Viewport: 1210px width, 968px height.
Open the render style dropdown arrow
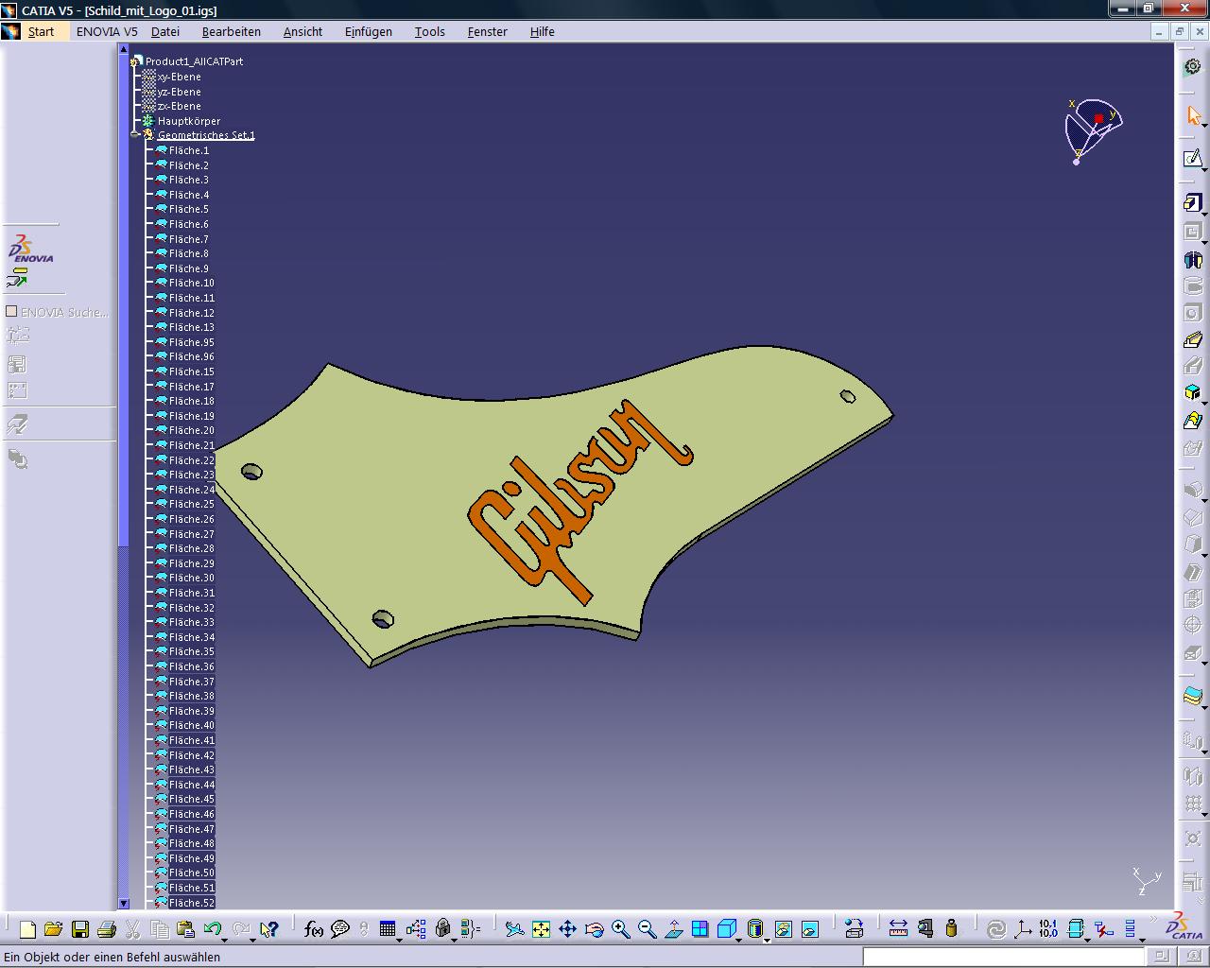(x=767, y=939)
